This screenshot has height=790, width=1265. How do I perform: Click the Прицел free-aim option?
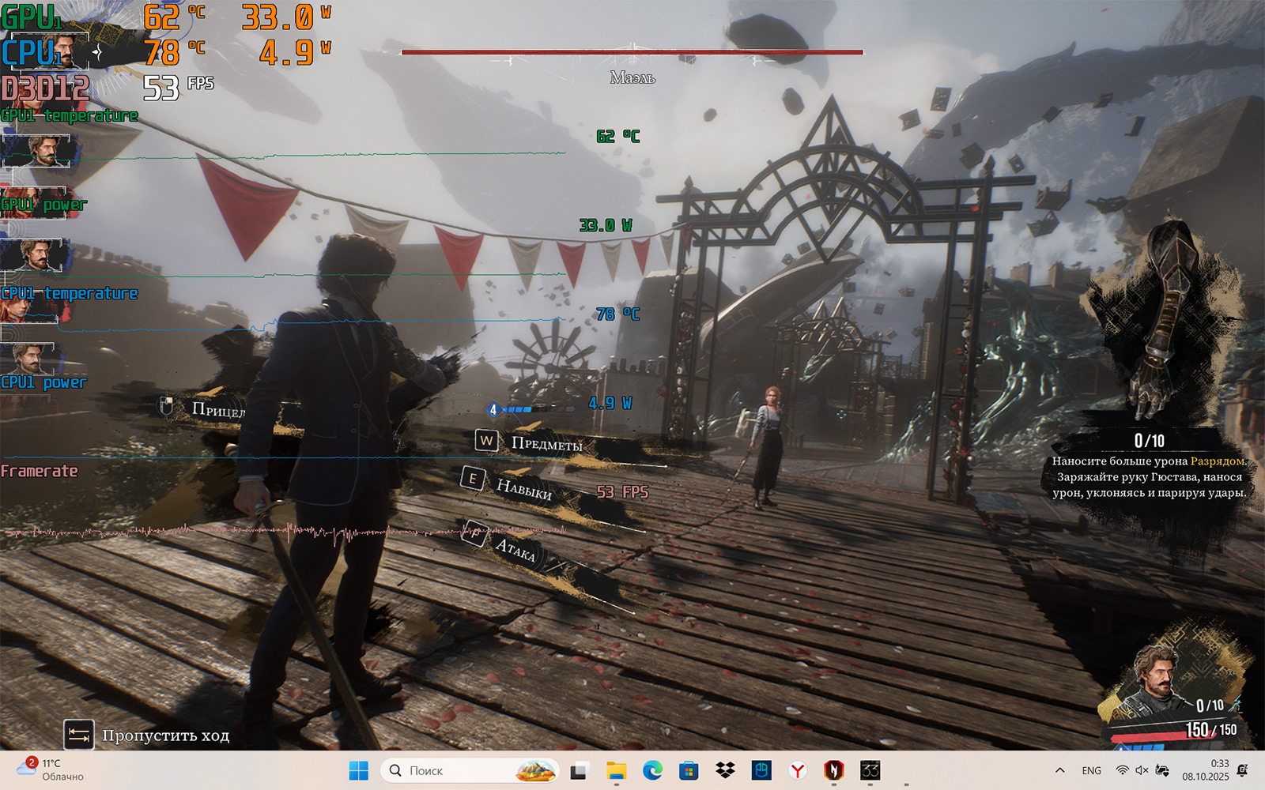pos(217,409)
